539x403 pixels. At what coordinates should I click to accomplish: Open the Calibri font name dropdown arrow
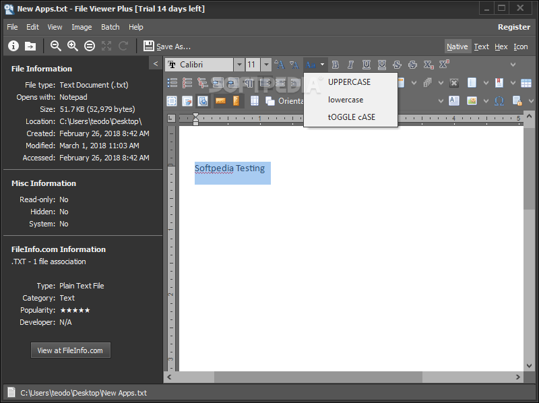[x=239, y=64]
